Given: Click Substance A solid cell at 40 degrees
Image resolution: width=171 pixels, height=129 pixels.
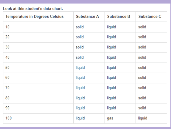Looking at the screenshot, I should click(89, 57).
